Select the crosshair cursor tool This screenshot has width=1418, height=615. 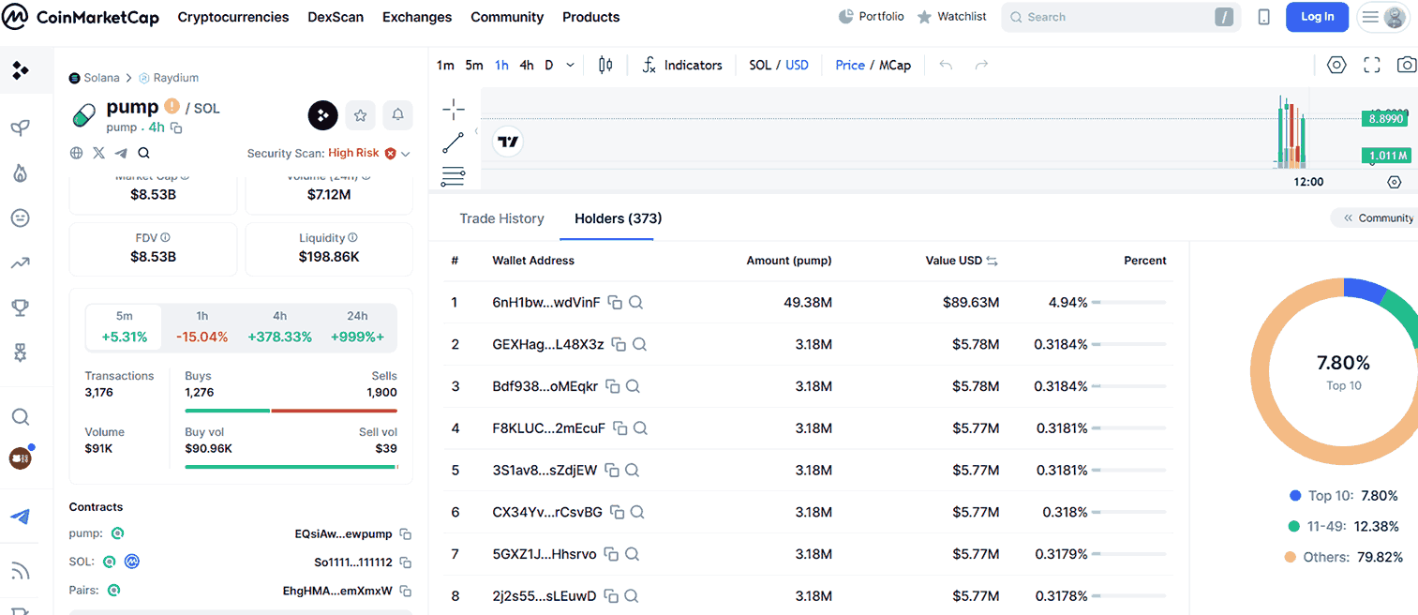[454, 110]
